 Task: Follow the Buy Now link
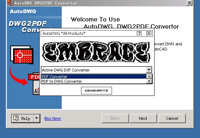click(53, 118)
